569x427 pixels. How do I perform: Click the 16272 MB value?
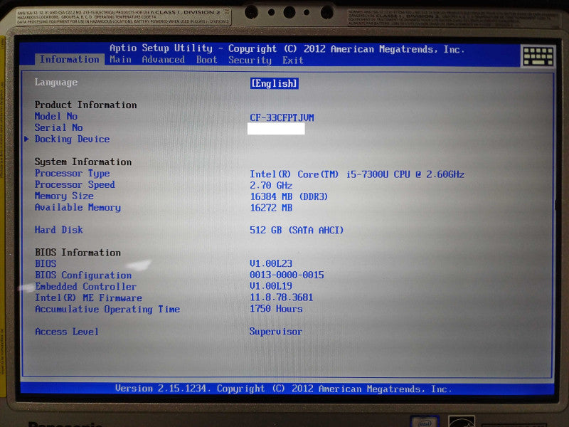pyautogui.click(x=271, y=208)
